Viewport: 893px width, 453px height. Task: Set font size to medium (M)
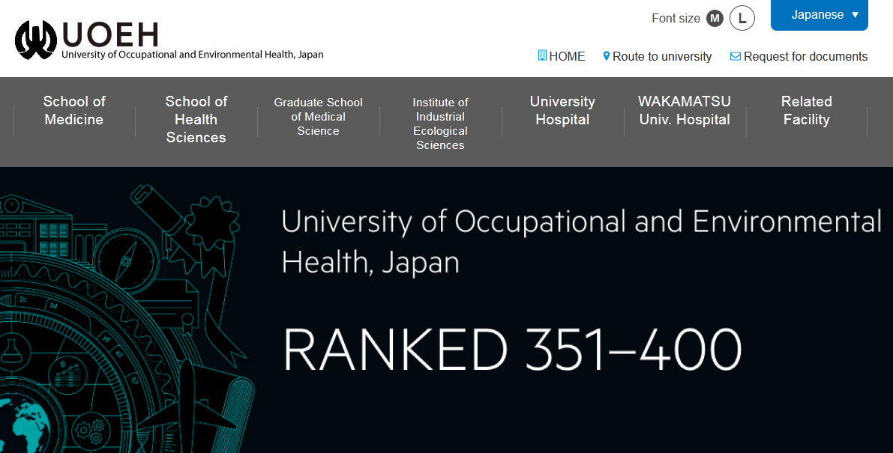pyautogui.click(x=715, y=18)
